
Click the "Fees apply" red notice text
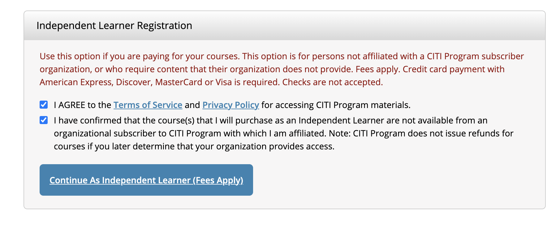coord(377,69)
